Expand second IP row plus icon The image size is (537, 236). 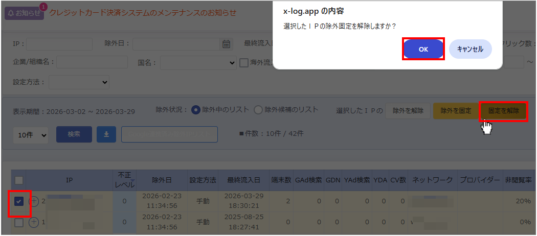click(x=34, y=223)
